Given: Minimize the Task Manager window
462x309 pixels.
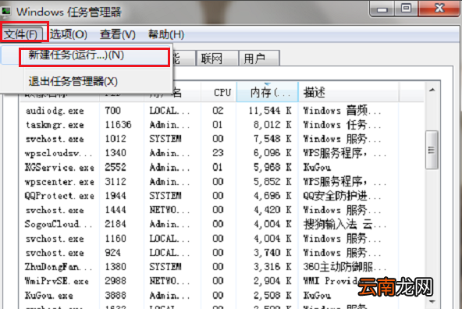Looking at the screenshot, I should 382,9.
